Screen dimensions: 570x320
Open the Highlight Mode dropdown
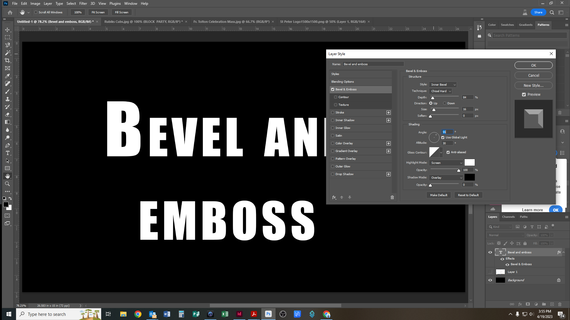click(x=446, y=163)
